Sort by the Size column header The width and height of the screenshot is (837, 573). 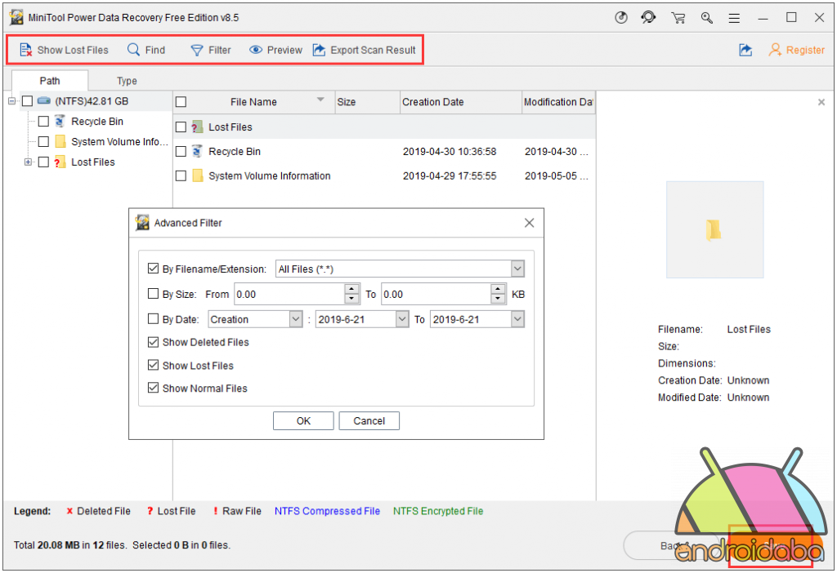367,102
